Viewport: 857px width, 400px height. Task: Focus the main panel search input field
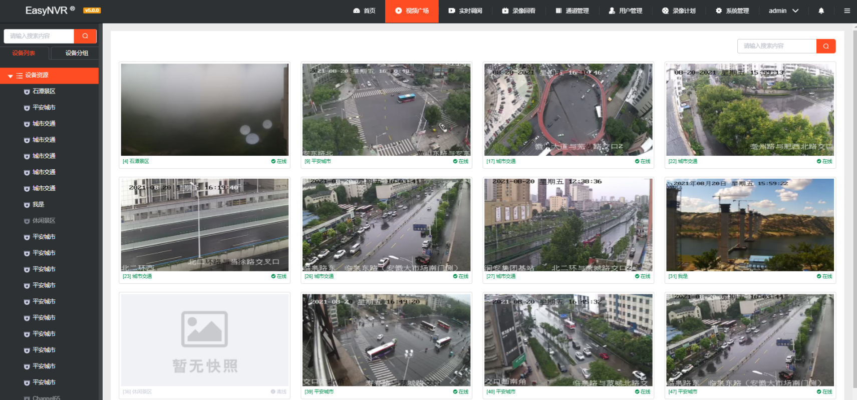pos(776,46)
